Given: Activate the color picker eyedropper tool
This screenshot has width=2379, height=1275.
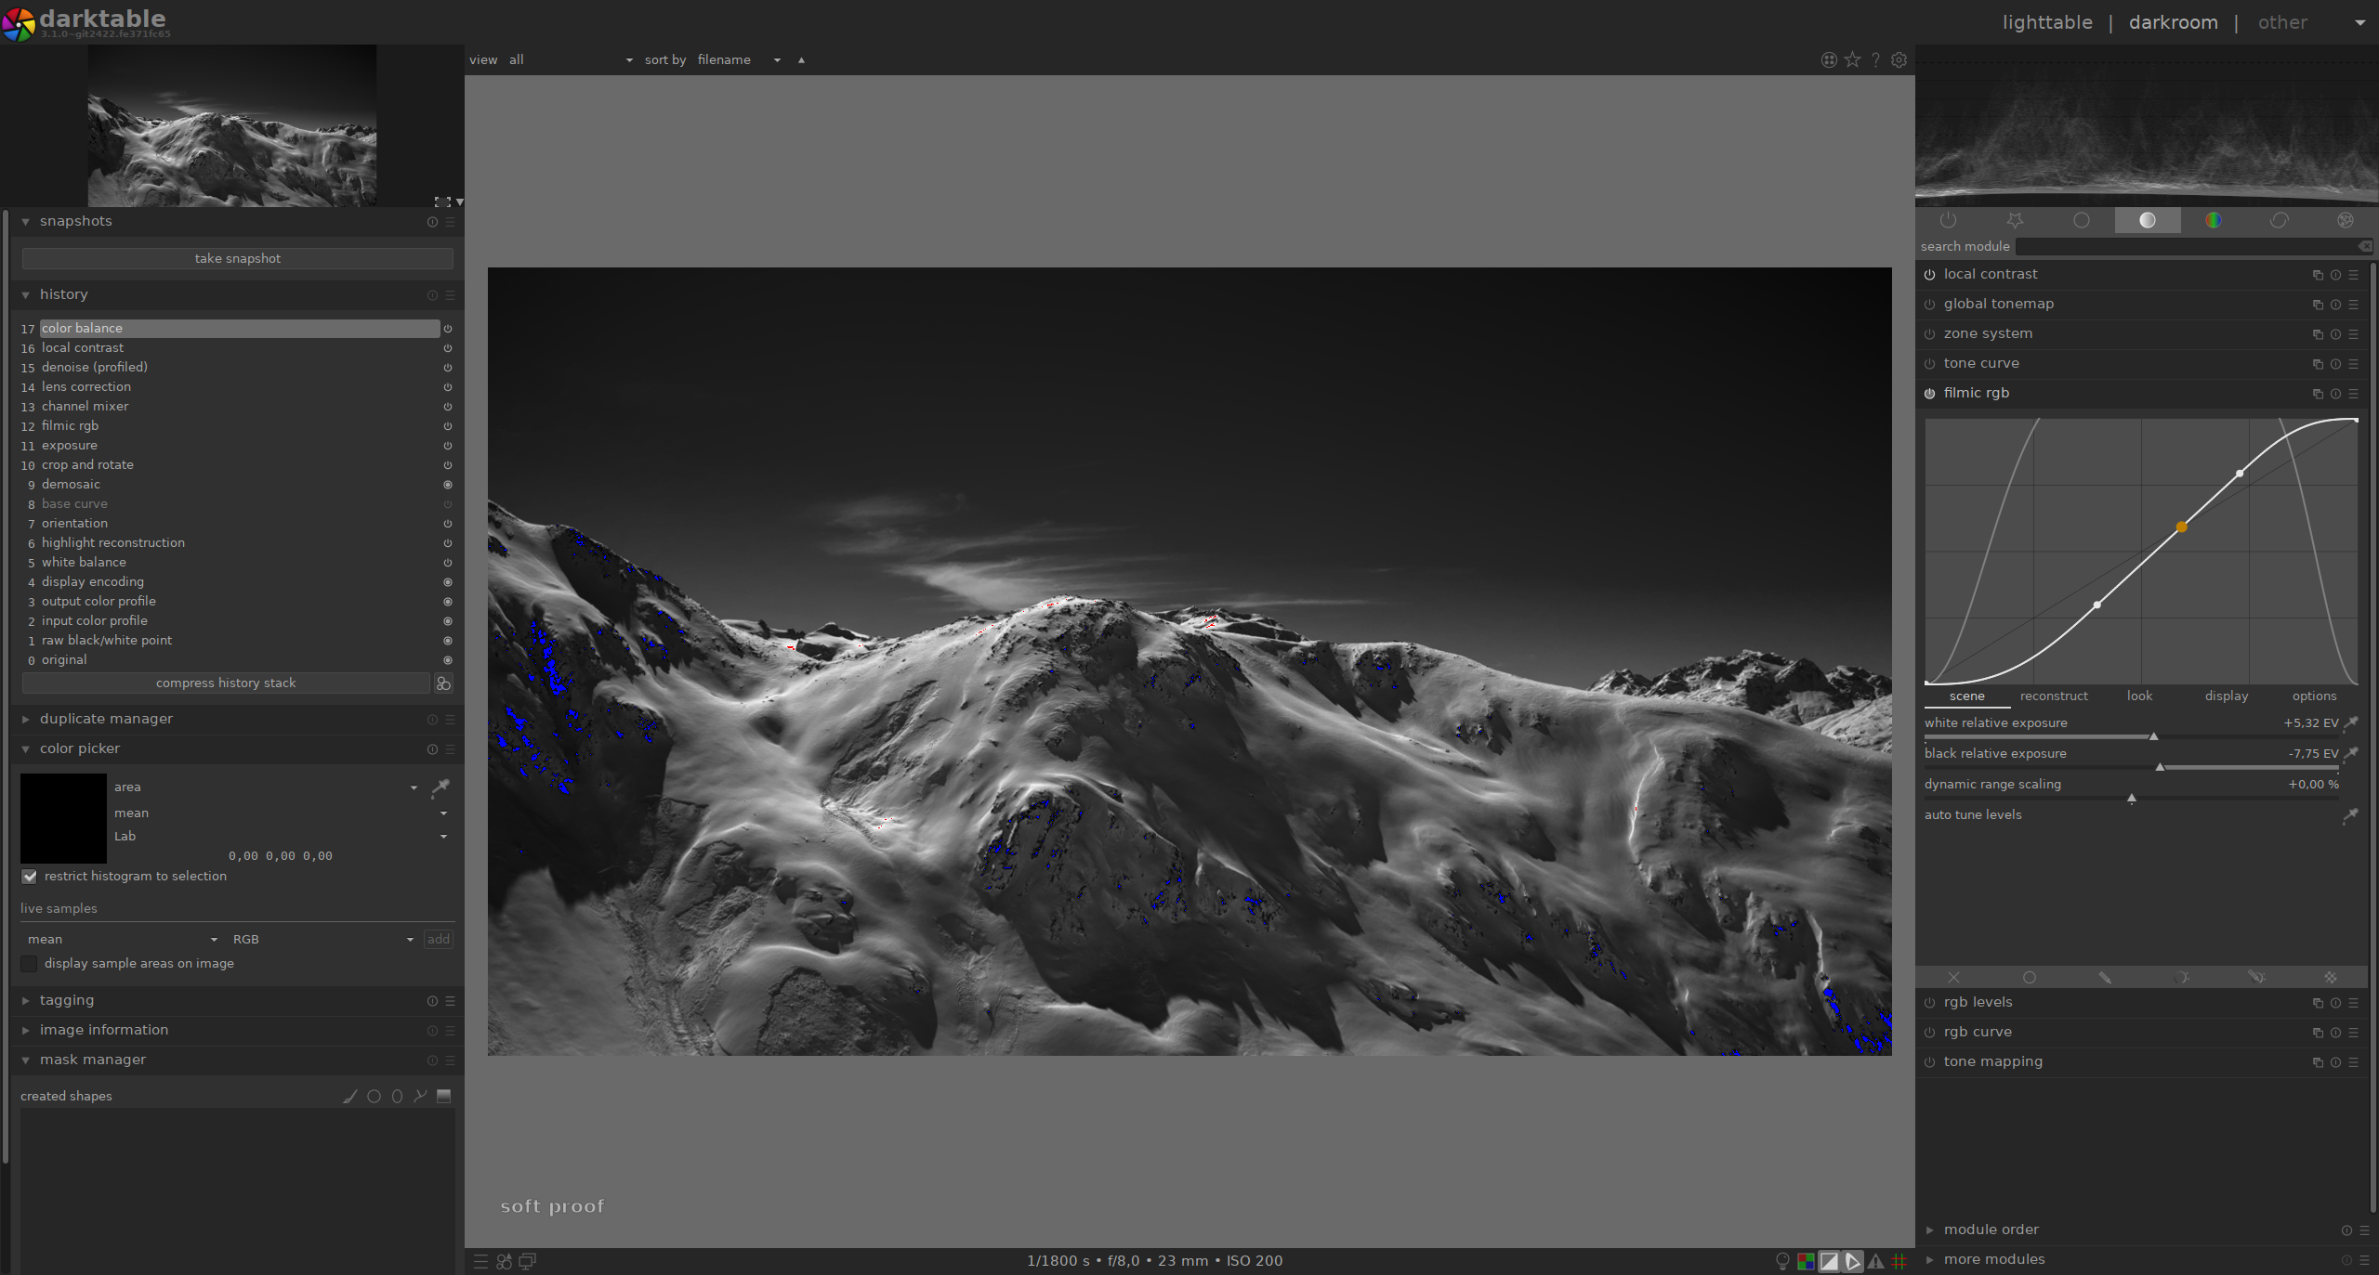Looking at the screenshot, I should click(440, 787).
